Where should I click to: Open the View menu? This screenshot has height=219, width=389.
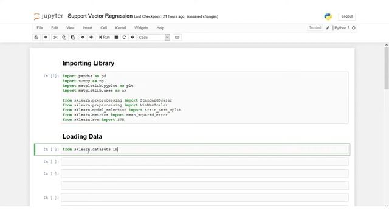(71, 28)
